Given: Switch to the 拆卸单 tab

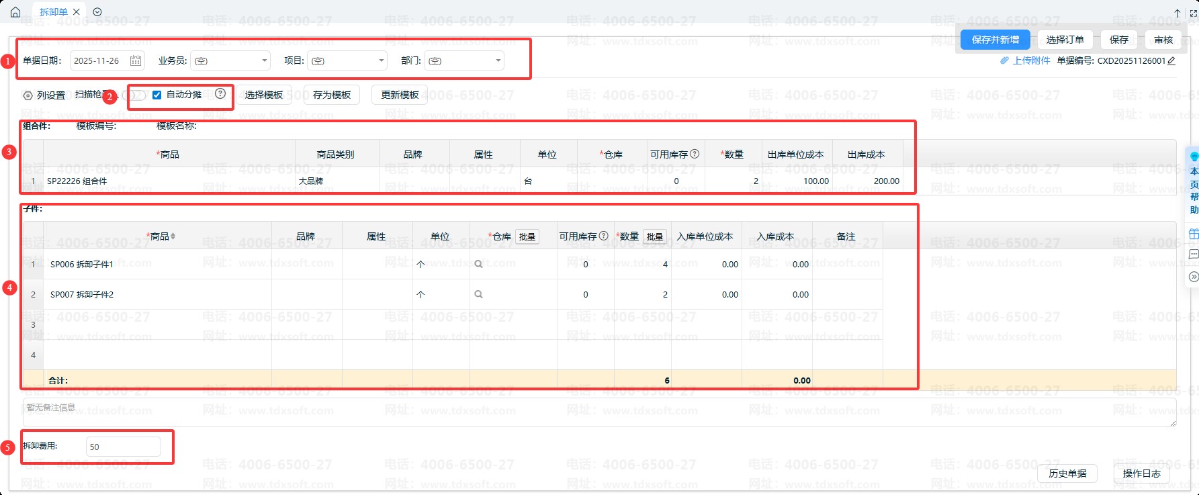Looking at the screenshot, I should coord(53,12).
